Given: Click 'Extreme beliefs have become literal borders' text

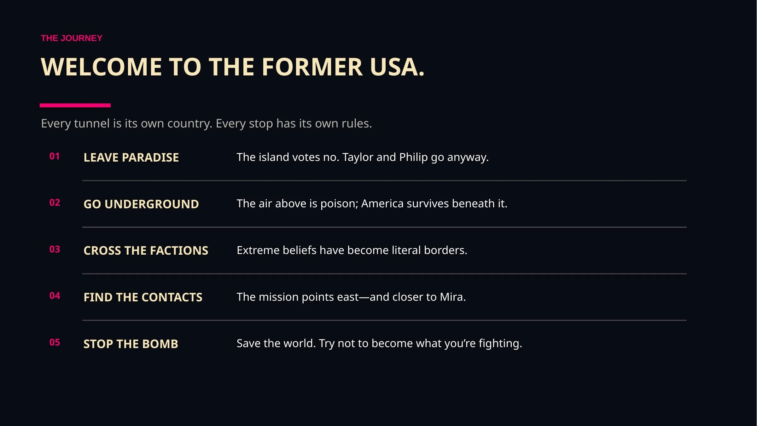Looking at the screenshot, I should point(352,250).
